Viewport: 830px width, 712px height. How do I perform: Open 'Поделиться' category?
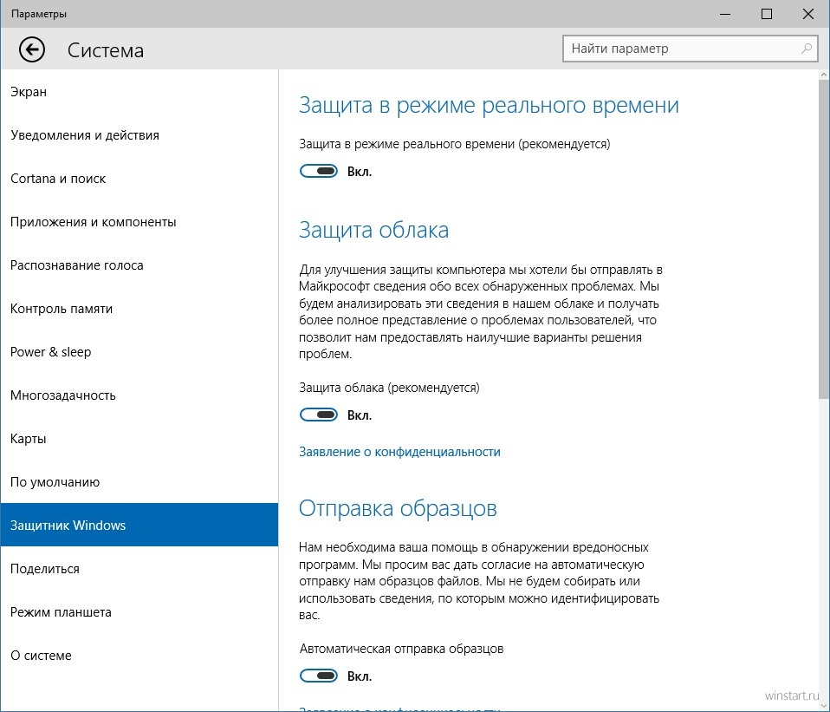point(139,569)
